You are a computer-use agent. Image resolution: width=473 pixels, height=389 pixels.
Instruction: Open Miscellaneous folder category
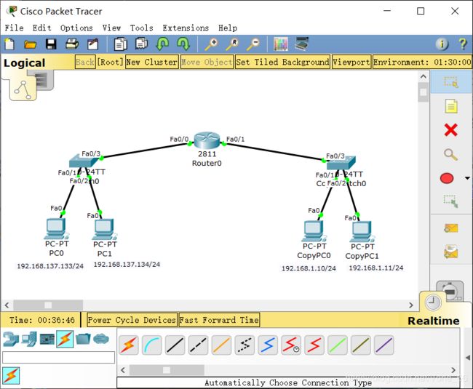(83, 339)
